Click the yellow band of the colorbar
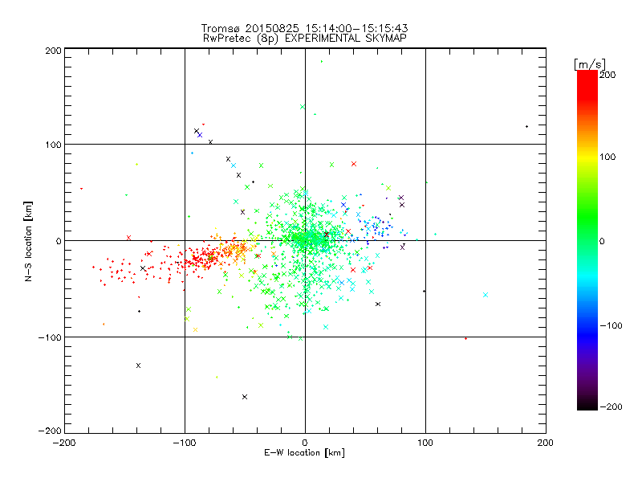This screenshot has height=482, width=642. pos(587,157)
